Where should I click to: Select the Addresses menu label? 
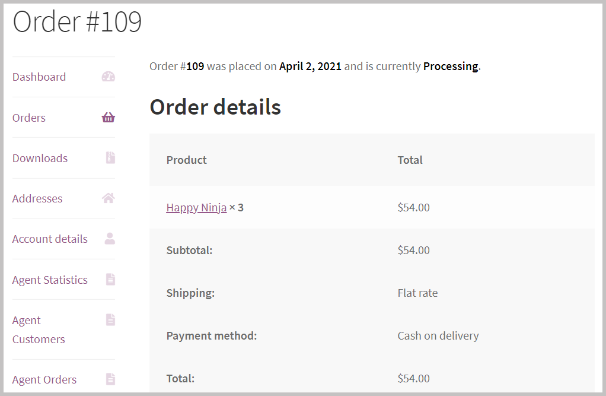[37, 199]
